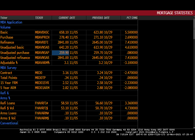Select the MB301ARM ticker code
The image size is (195, 140).
[x=42, y=88]
